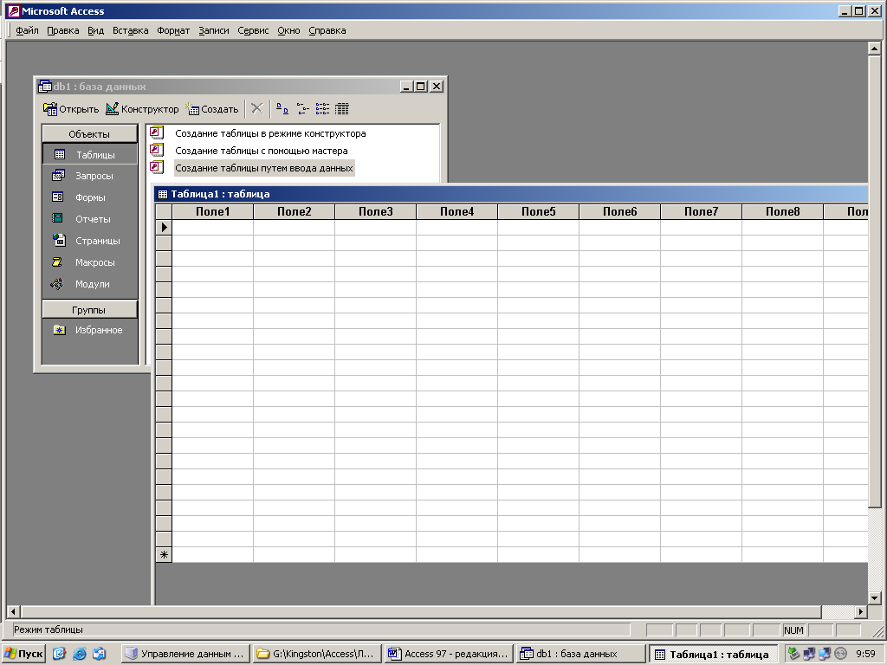Click the Поле5 column header
The height and width of the screenshot is (665, 887).
pos(539,211)
